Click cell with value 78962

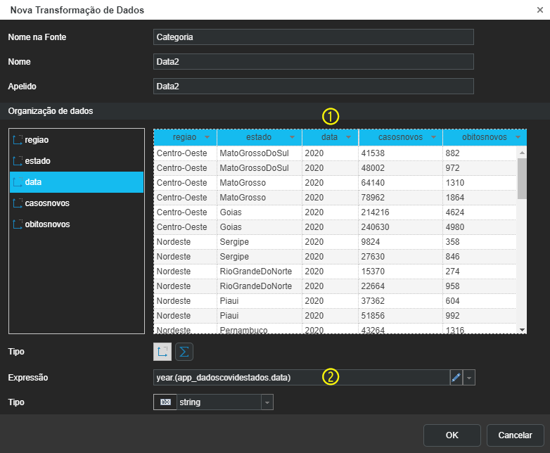[x=401, y=198]
